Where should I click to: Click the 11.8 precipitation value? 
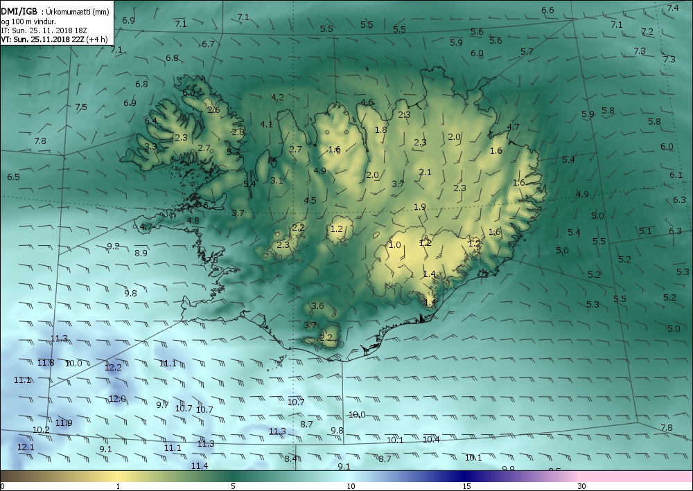[46, 362]
